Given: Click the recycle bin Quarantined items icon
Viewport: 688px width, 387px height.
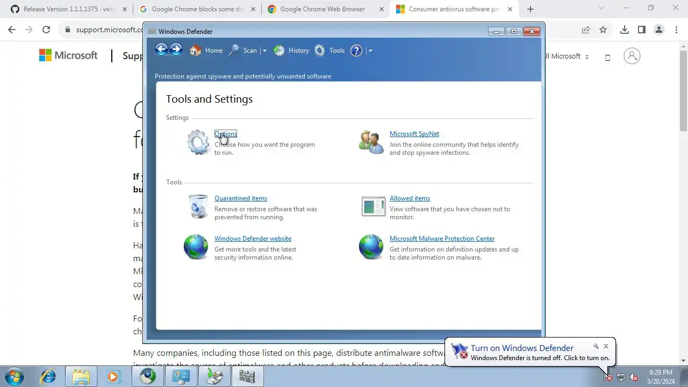Looking at the screenshot, I should click(x=198, y=207).
